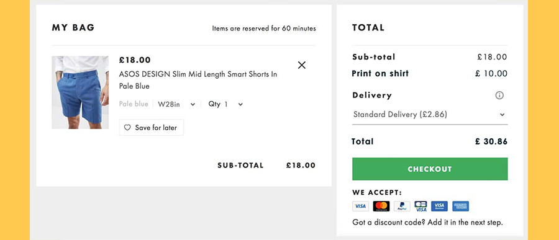Viewport: 559px width, 240px height.
Task: Click the Save for later button
Action: tap(152, 128)
